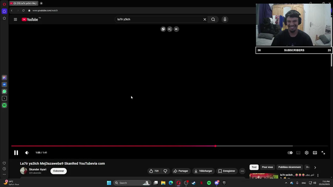Open File Explorer from the taskbar

163,183
